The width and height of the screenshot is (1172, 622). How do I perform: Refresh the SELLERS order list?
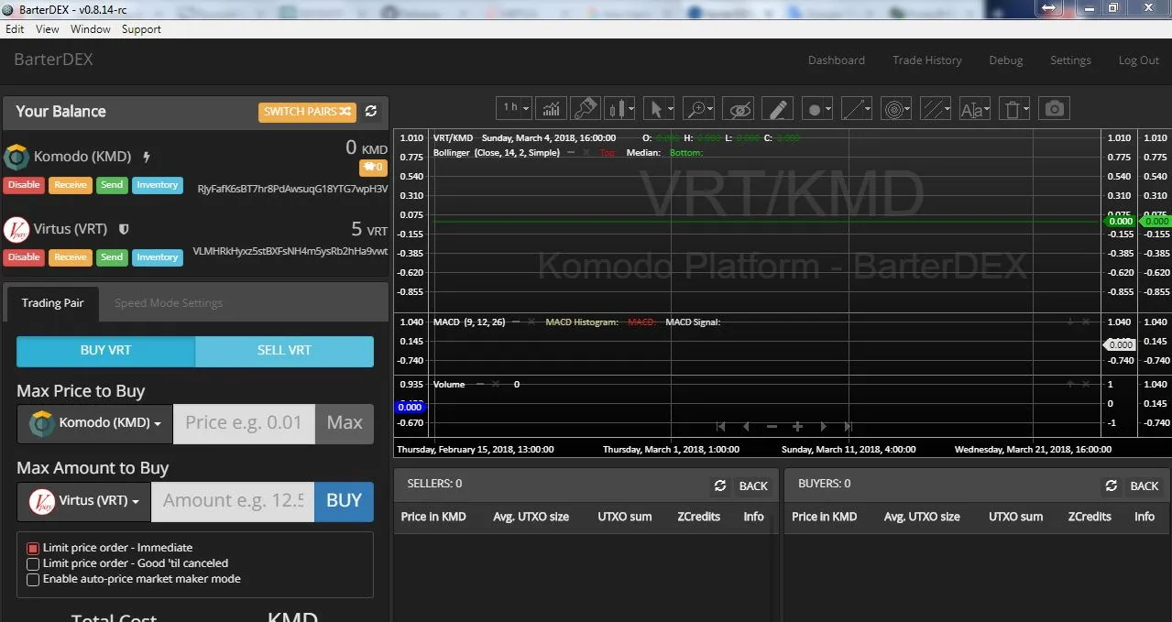[720, 486]
